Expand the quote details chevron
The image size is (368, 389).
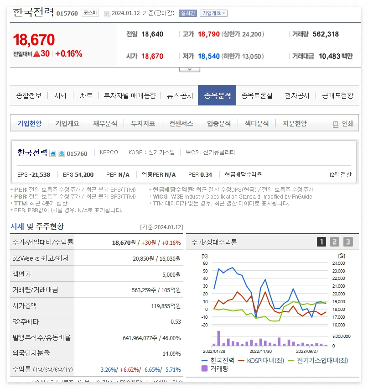click(x=190, y=69)
